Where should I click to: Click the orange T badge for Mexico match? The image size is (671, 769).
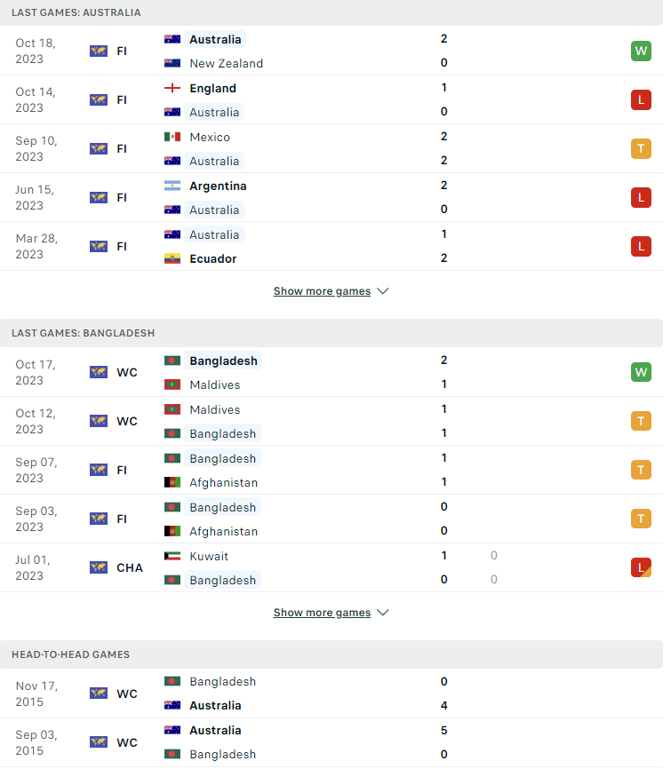pyautogui.click(x=641, y=148)
